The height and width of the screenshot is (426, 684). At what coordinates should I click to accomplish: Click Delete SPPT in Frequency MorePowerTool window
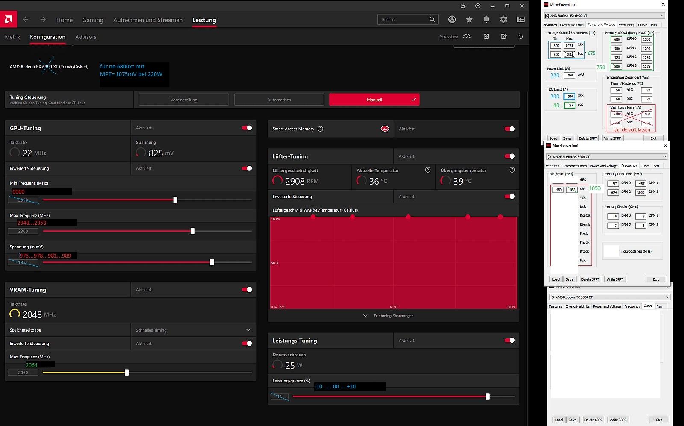click(x=590, y=279)
